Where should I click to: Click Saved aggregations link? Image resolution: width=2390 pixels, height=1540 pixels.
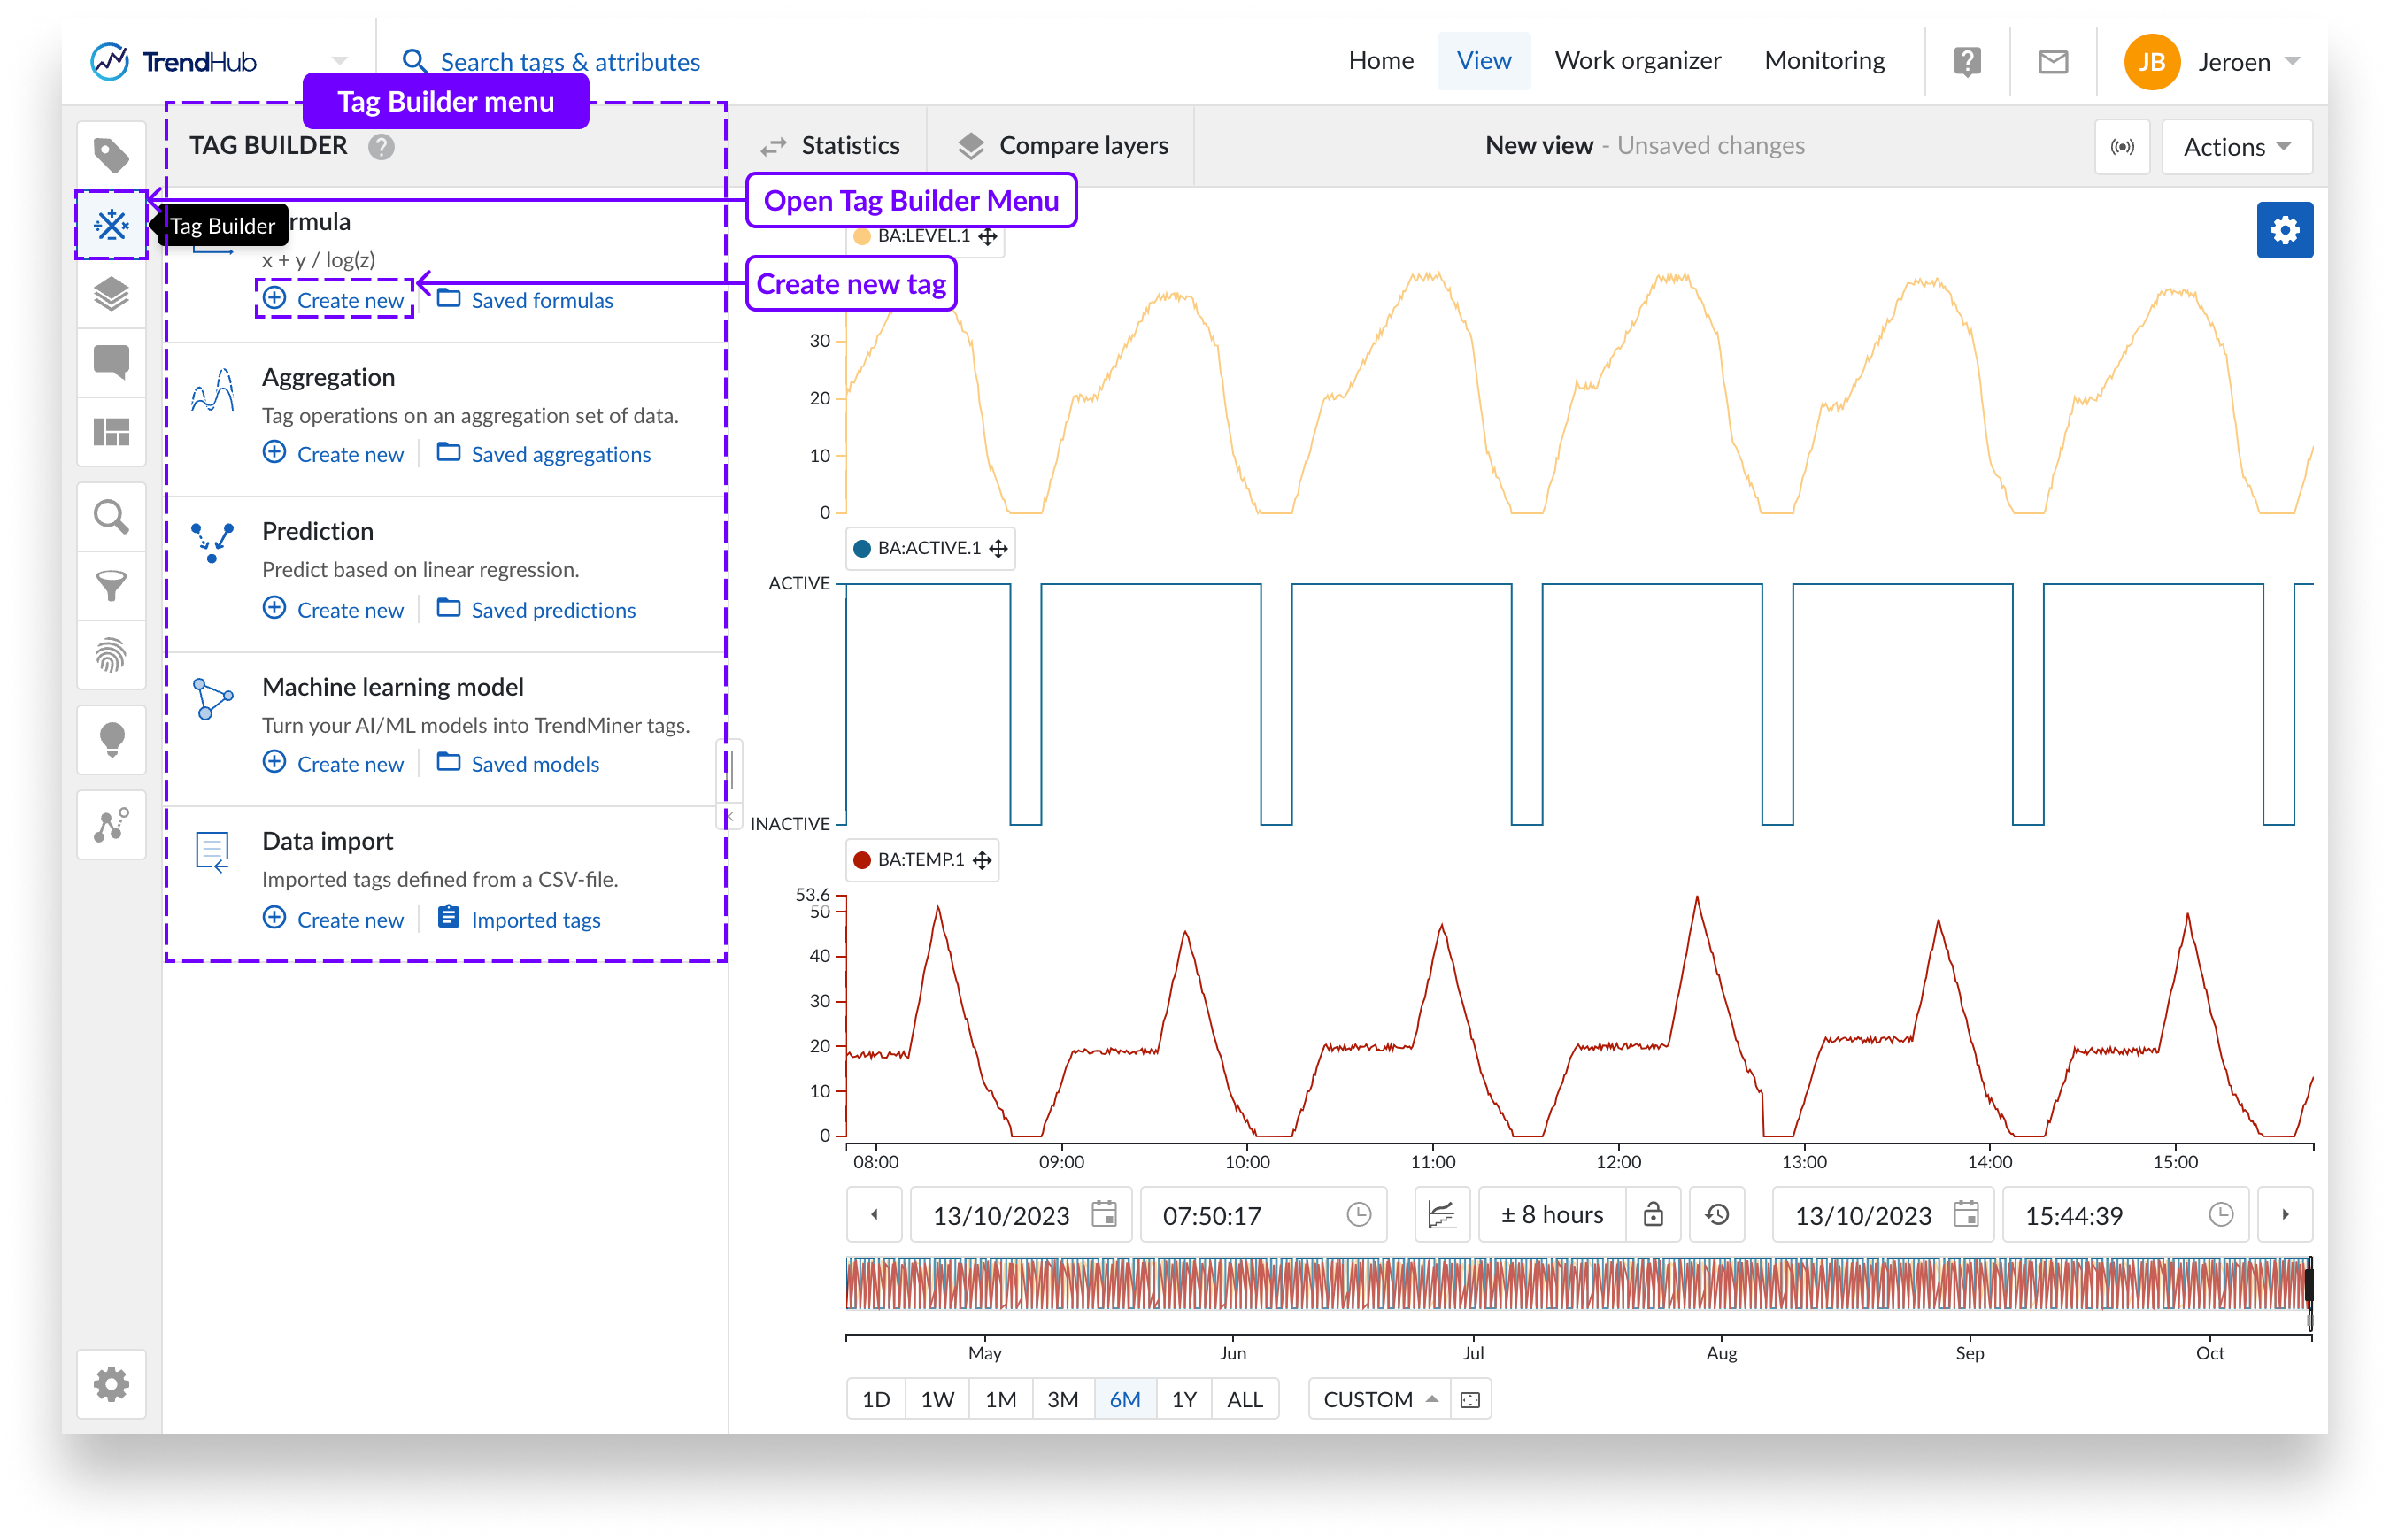click(560, 455)
